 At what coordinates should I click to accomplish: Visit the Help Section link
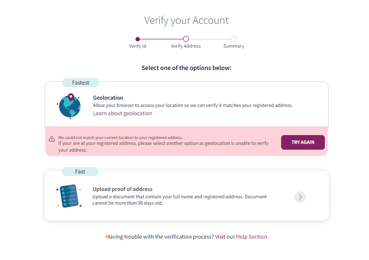coord(252,237)
